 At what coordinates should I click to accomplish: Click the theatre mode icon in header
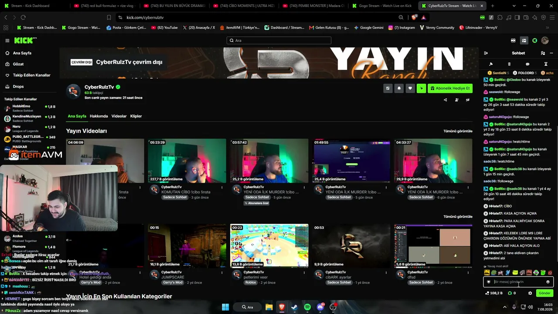[513, 41]
